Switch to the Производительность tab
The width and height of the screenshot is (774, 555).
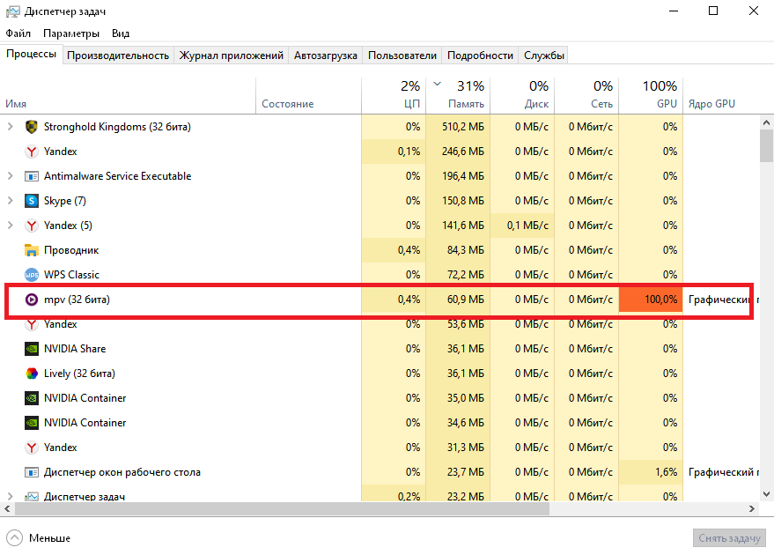pos(118,55)
